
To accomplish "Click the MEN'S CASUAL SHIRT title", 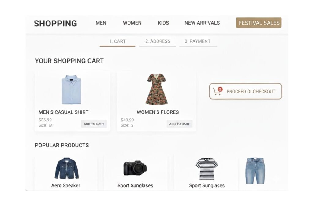I will point(63,112).
